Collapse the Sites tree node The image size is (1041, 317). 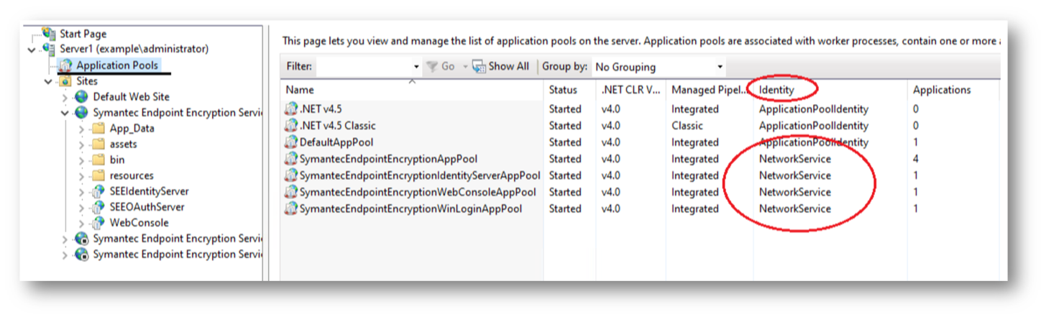[48, 81]
